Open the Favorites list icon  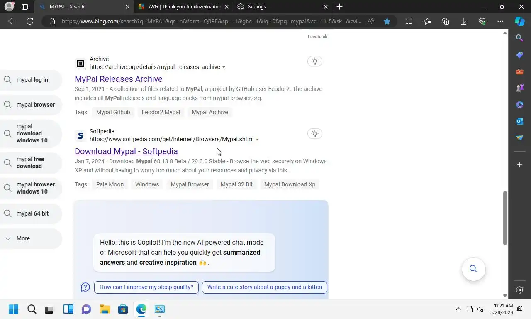click(x=427, y=21)
